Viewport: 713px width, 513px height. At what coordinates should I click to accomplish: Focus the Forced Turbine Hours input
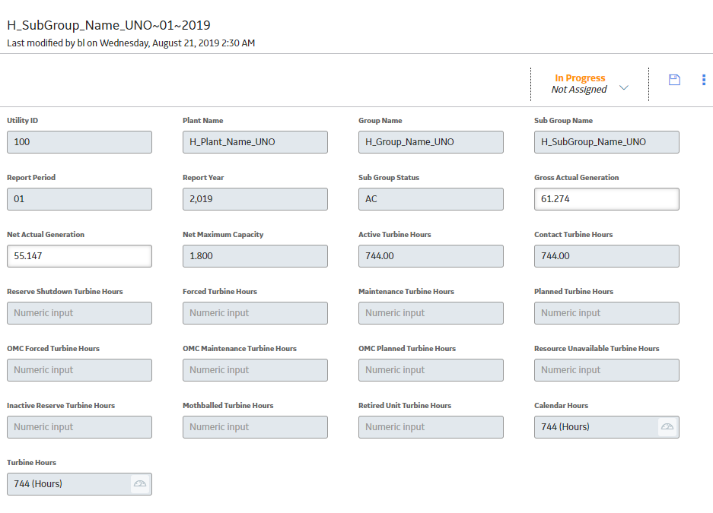[255, 313]
